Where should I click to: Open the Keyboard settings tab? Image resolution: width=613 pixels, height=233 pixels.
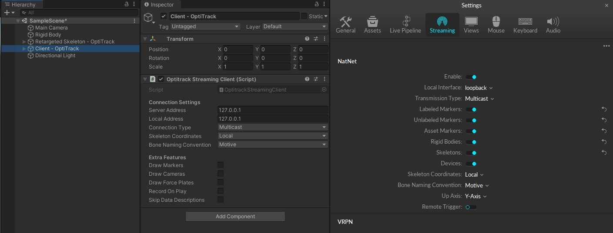pyautogui.click(x=525, y=25)
